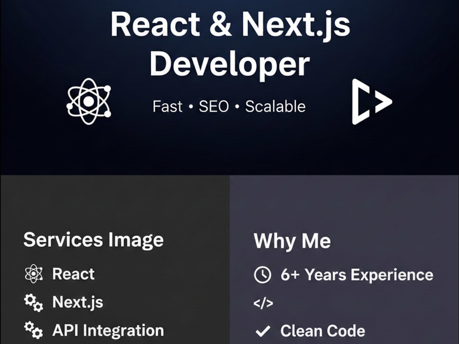Click the gears icon beside API Integration
The image size is (459, 344).
coord(34,330)
